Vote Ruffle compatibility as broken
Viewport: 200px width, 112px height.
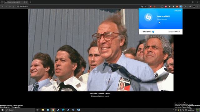tap(197, 105)
